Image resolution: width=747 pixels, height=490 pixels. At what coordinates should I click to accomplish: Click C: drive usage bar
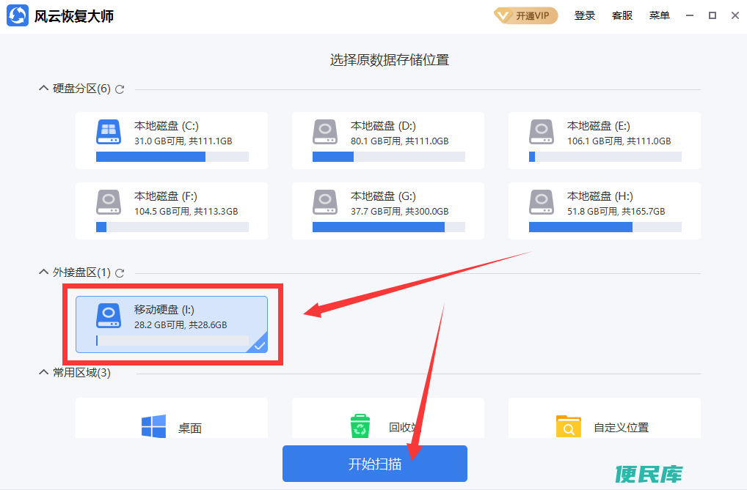(x=172, y=157)
